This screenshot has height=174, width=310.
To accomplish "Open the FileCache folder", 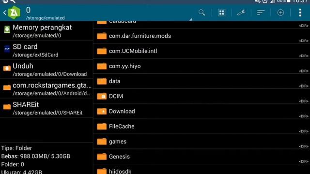I will (x=201, y=127).
